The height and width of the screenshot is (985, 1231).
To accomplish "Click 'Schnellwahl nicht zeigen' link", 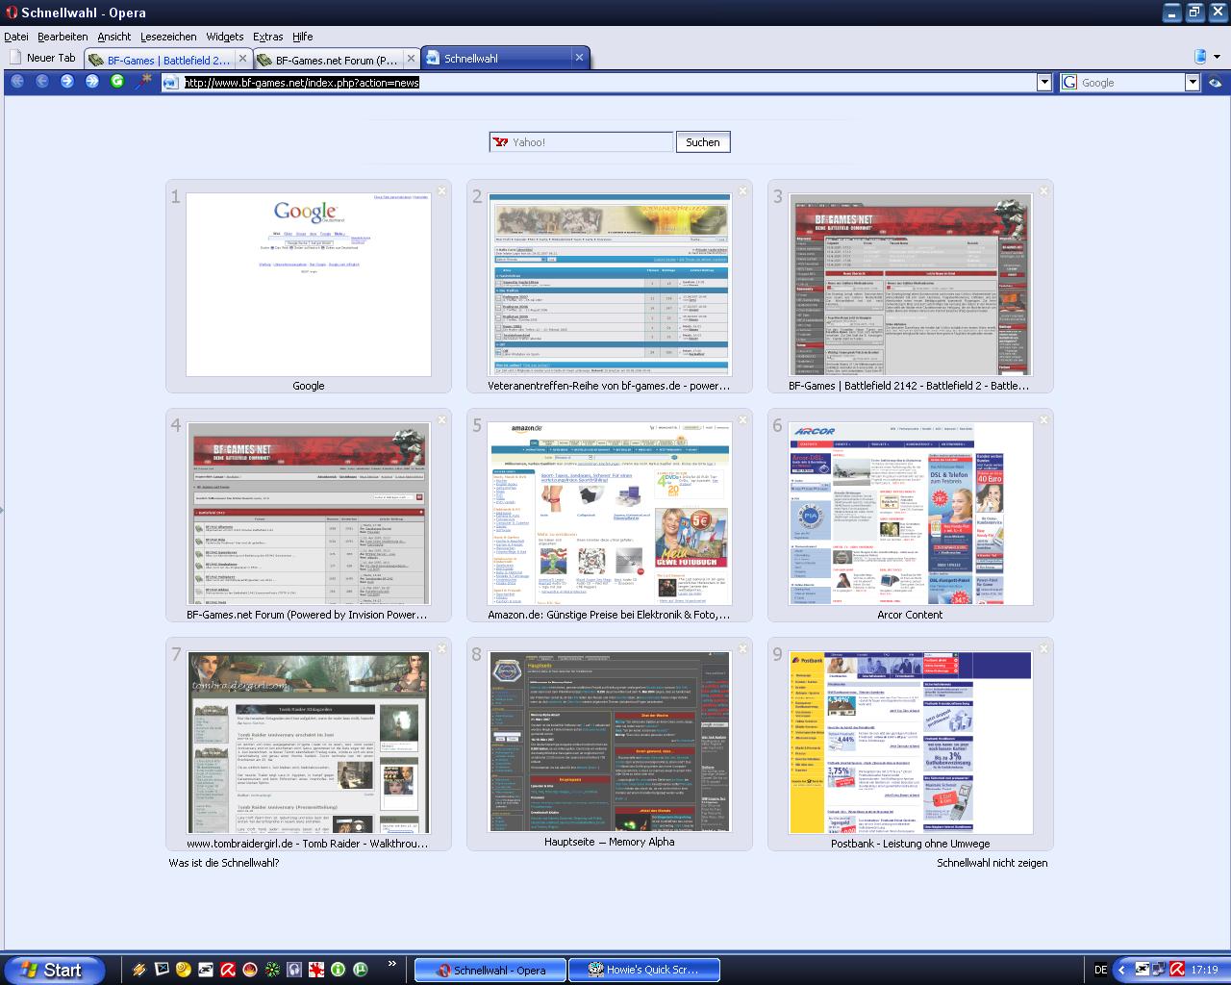I will (992, 863).
